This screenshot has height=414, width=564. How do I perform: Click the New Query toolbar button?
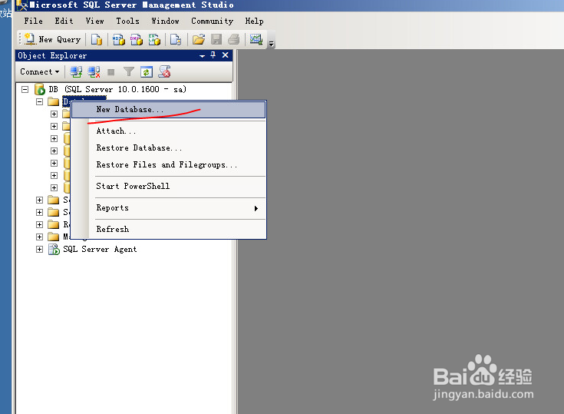[x=52, y=39]
